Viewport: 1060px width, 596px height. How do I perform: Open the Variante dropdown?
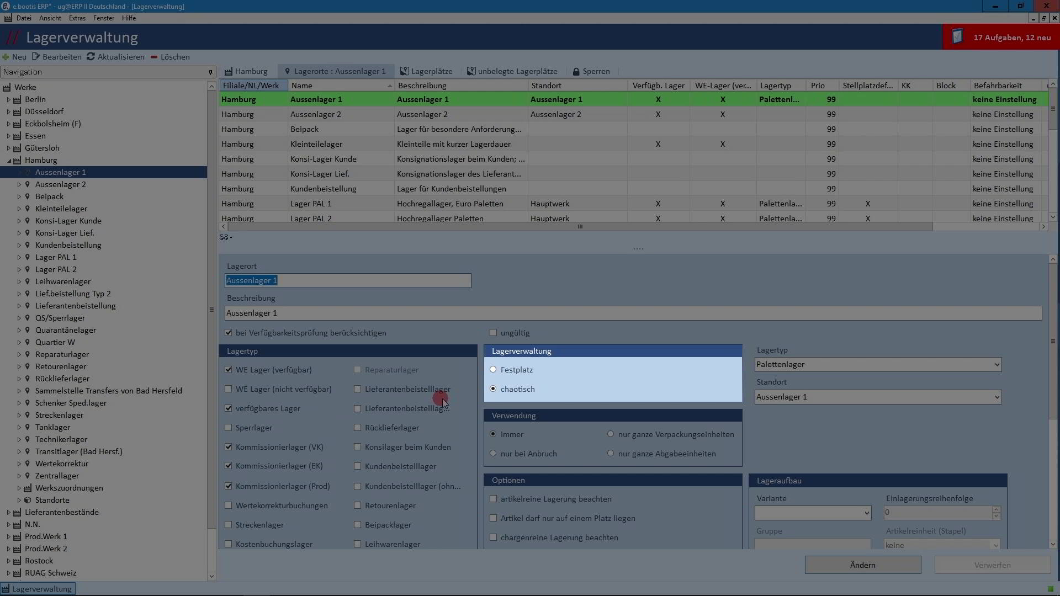click(x=866, y=513)
